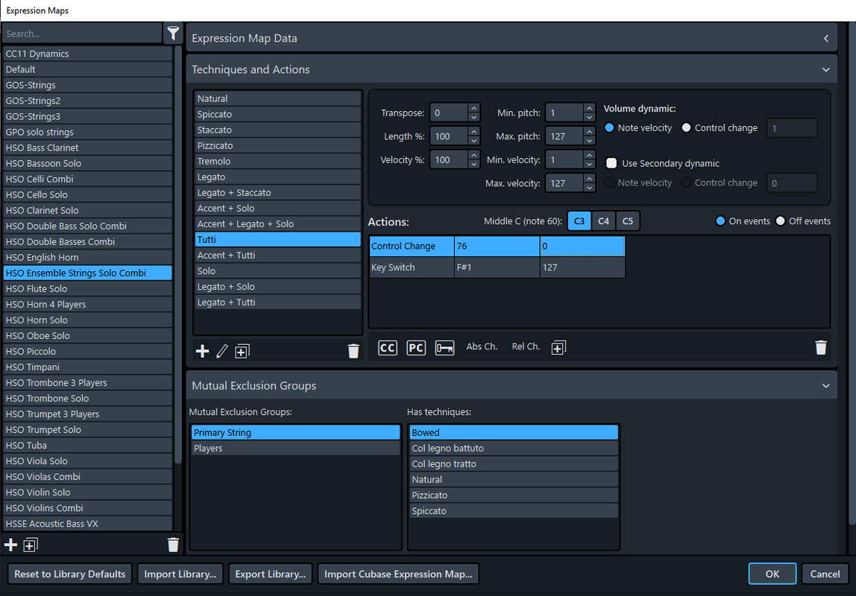
Task: Select the Legato + Tutti technique
Action: pyautogui.click(x=278, y=302)
